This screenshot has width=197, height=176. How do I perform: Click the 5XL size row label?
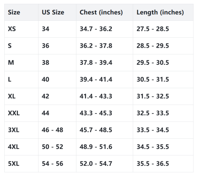click(14, 164)
